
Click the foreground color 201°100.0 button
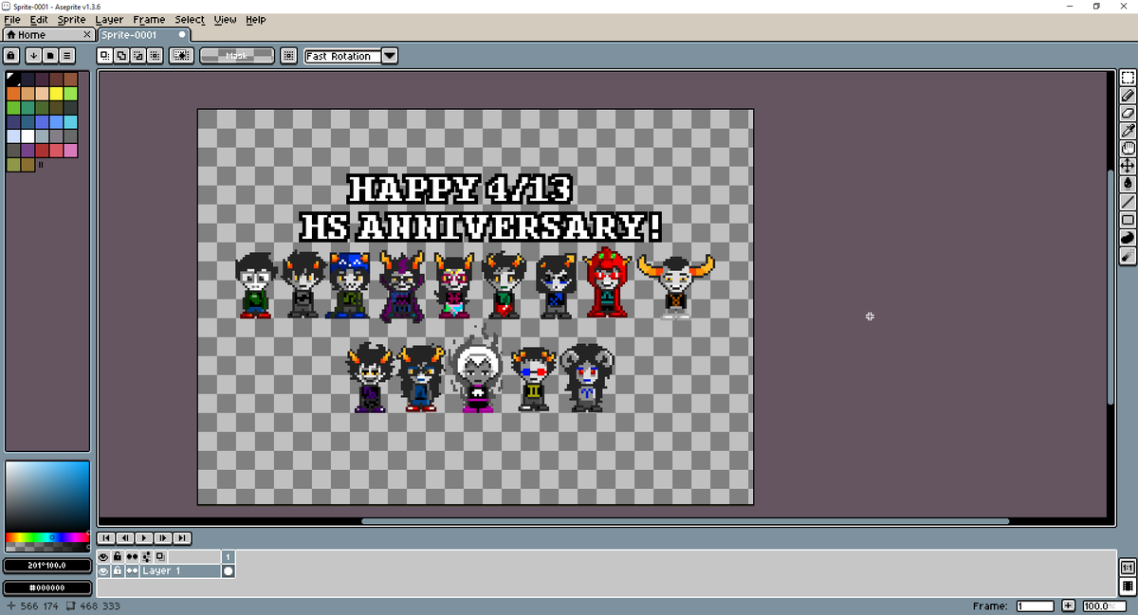tap(47, 566)
